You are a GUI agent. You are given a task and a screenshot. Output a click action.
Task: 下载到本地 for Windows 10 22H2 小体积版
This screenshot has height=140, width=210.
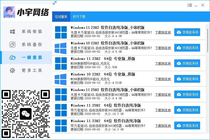coord(163,48)
